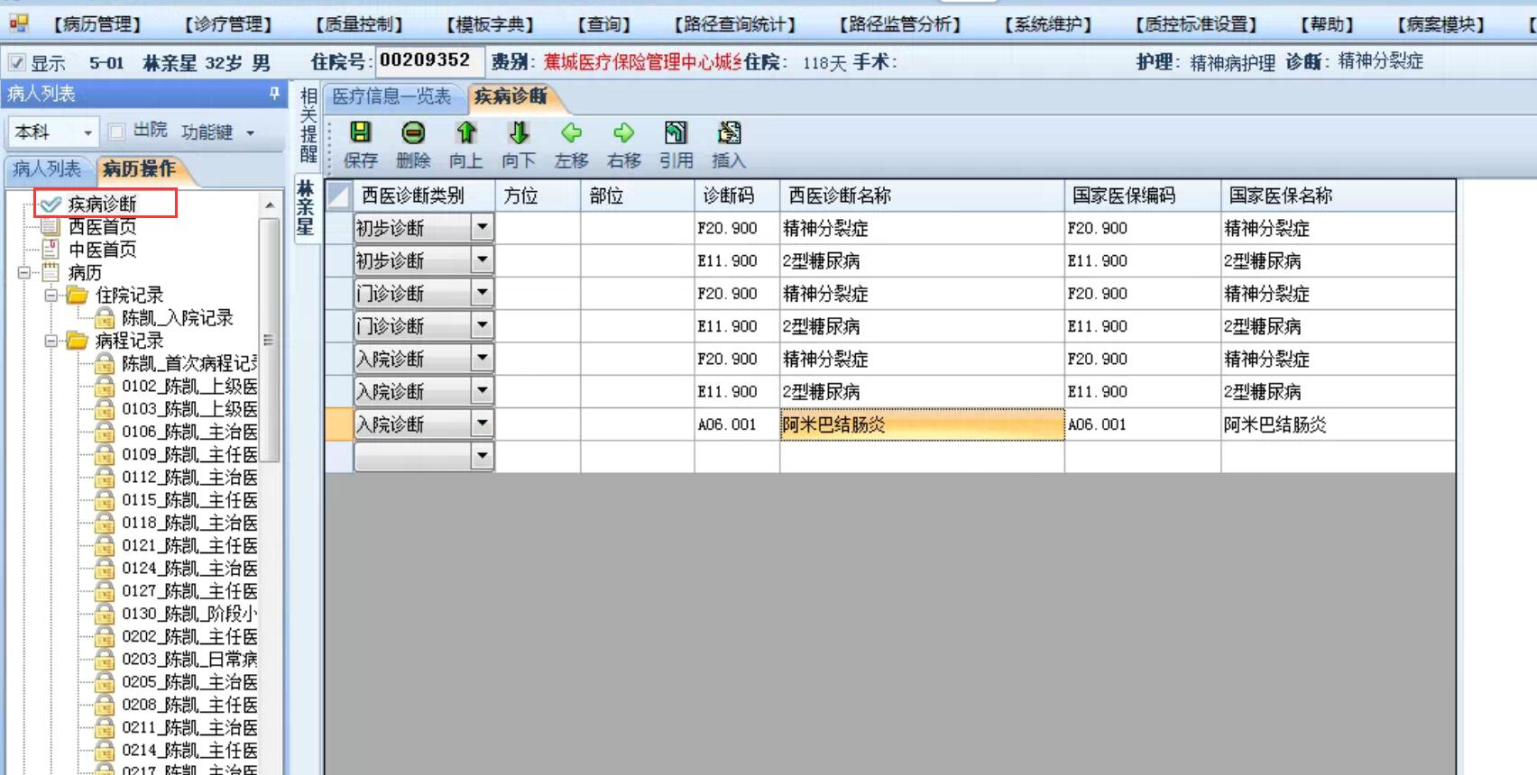This screenshot has width=1537, height=775.
Task: Switch to the 疾病诊断 tab
Action: click(x=511, y=96)
